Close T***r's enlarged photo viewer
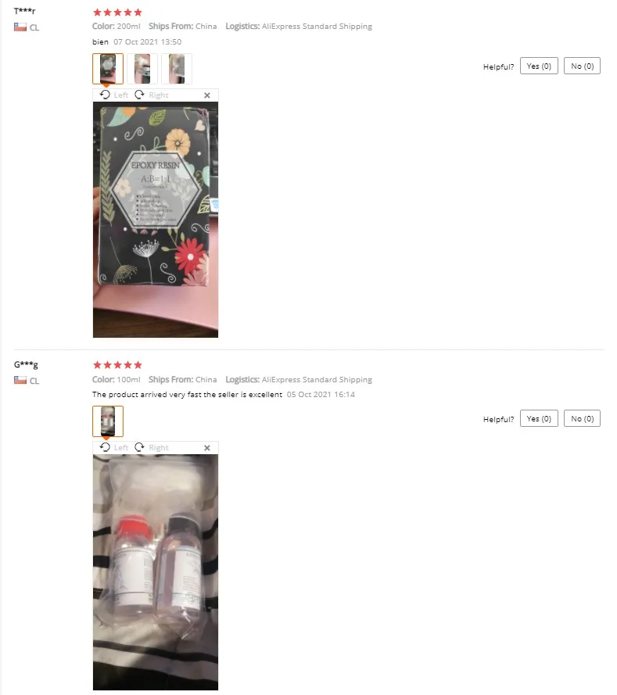 coord(207,95)
